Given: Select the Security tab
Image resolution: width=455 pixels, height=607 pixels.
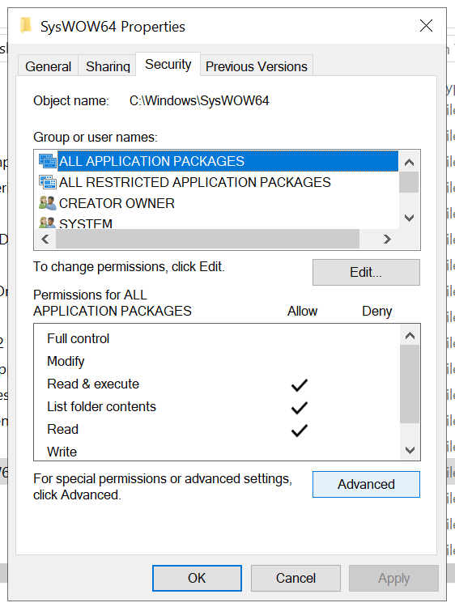Looking at the screenshot, I should pyautogui.click(x=168, y=64).
